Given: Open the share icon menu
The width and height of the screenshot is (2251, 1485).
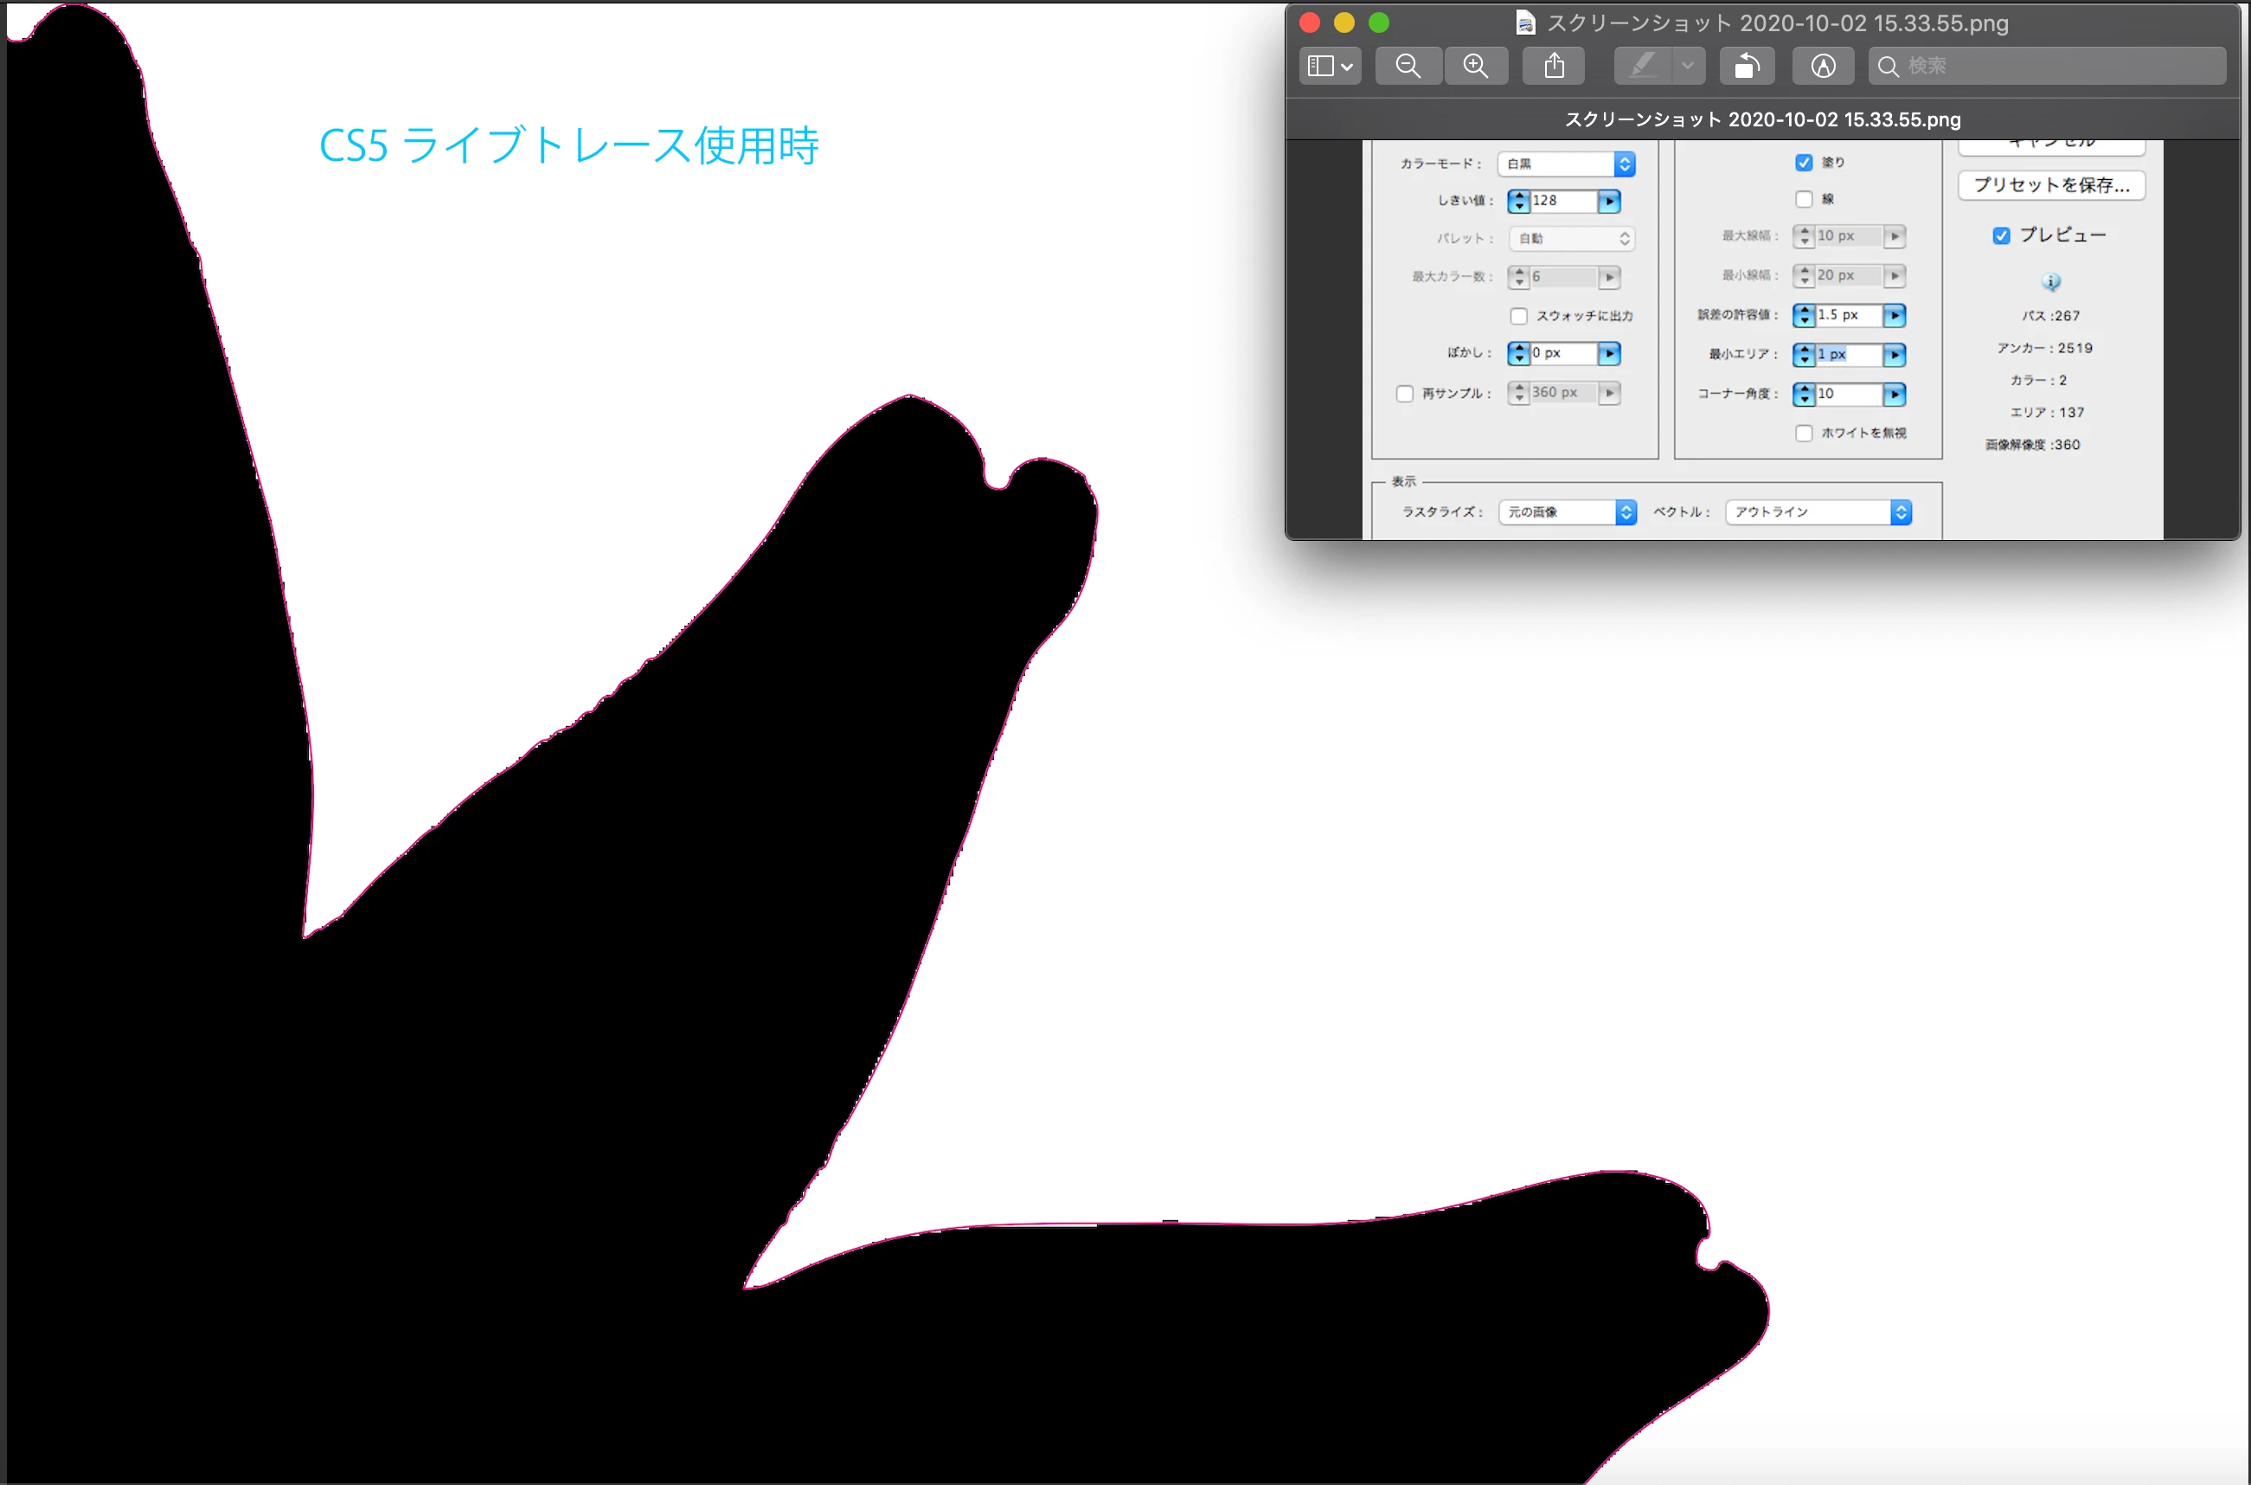Looking at the screenshot, I should (x=1554, y=66).
